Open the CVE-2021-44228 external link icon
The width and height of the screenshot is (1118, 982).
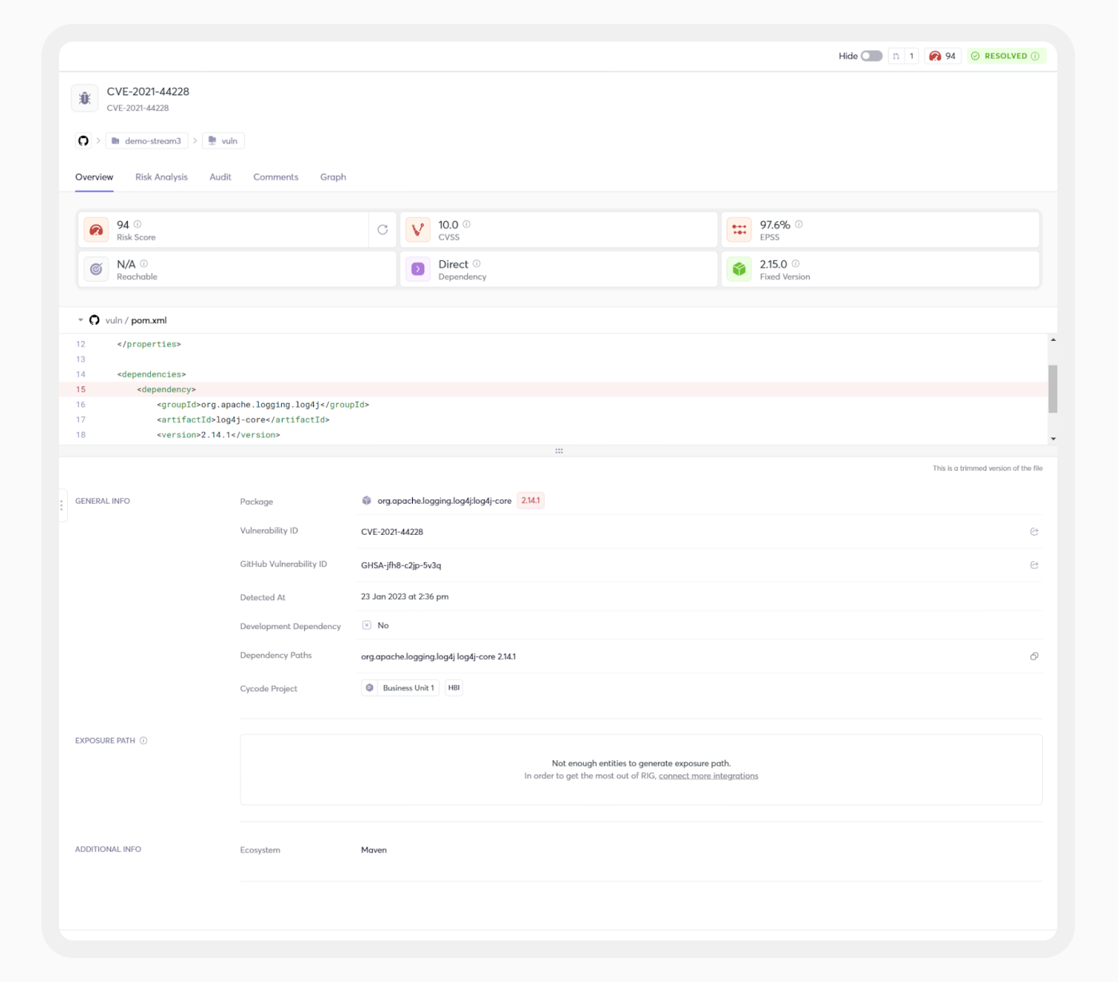(1034, 531)
